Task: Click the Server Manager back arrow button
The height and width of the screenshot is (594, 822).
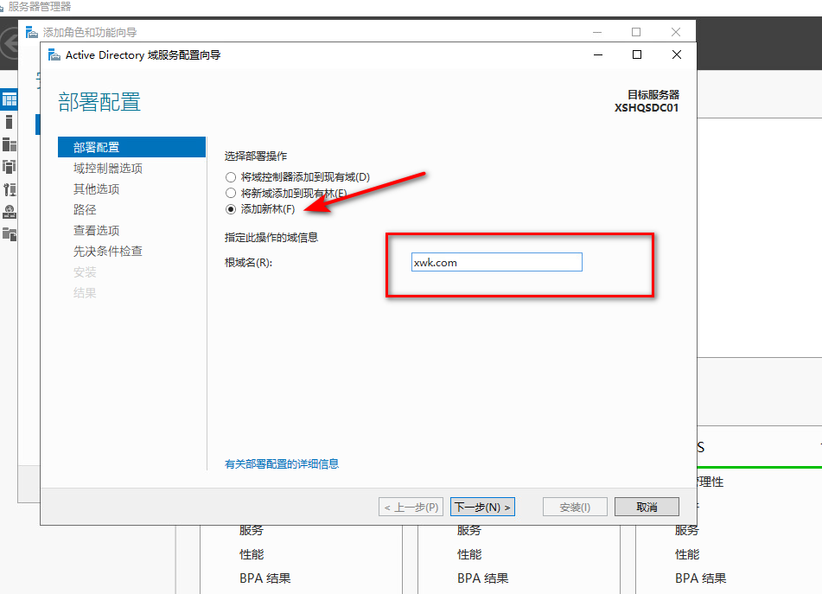Action: click(9, 43)
